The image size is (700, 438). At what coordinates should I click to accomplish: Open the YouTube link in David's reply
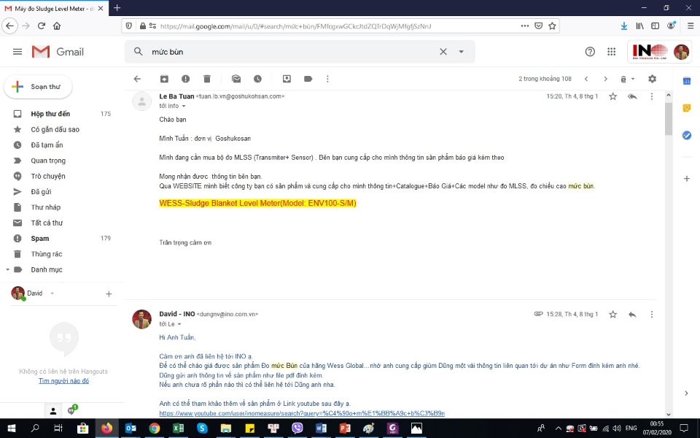tap(301, 413)
